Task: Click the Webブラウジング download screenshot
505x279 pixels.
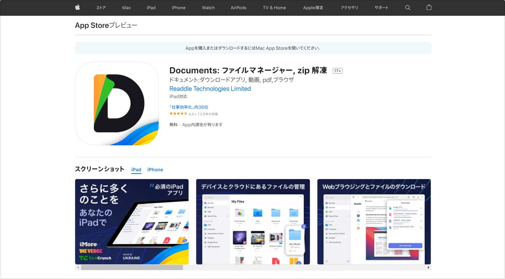Action: pos(374,222)
